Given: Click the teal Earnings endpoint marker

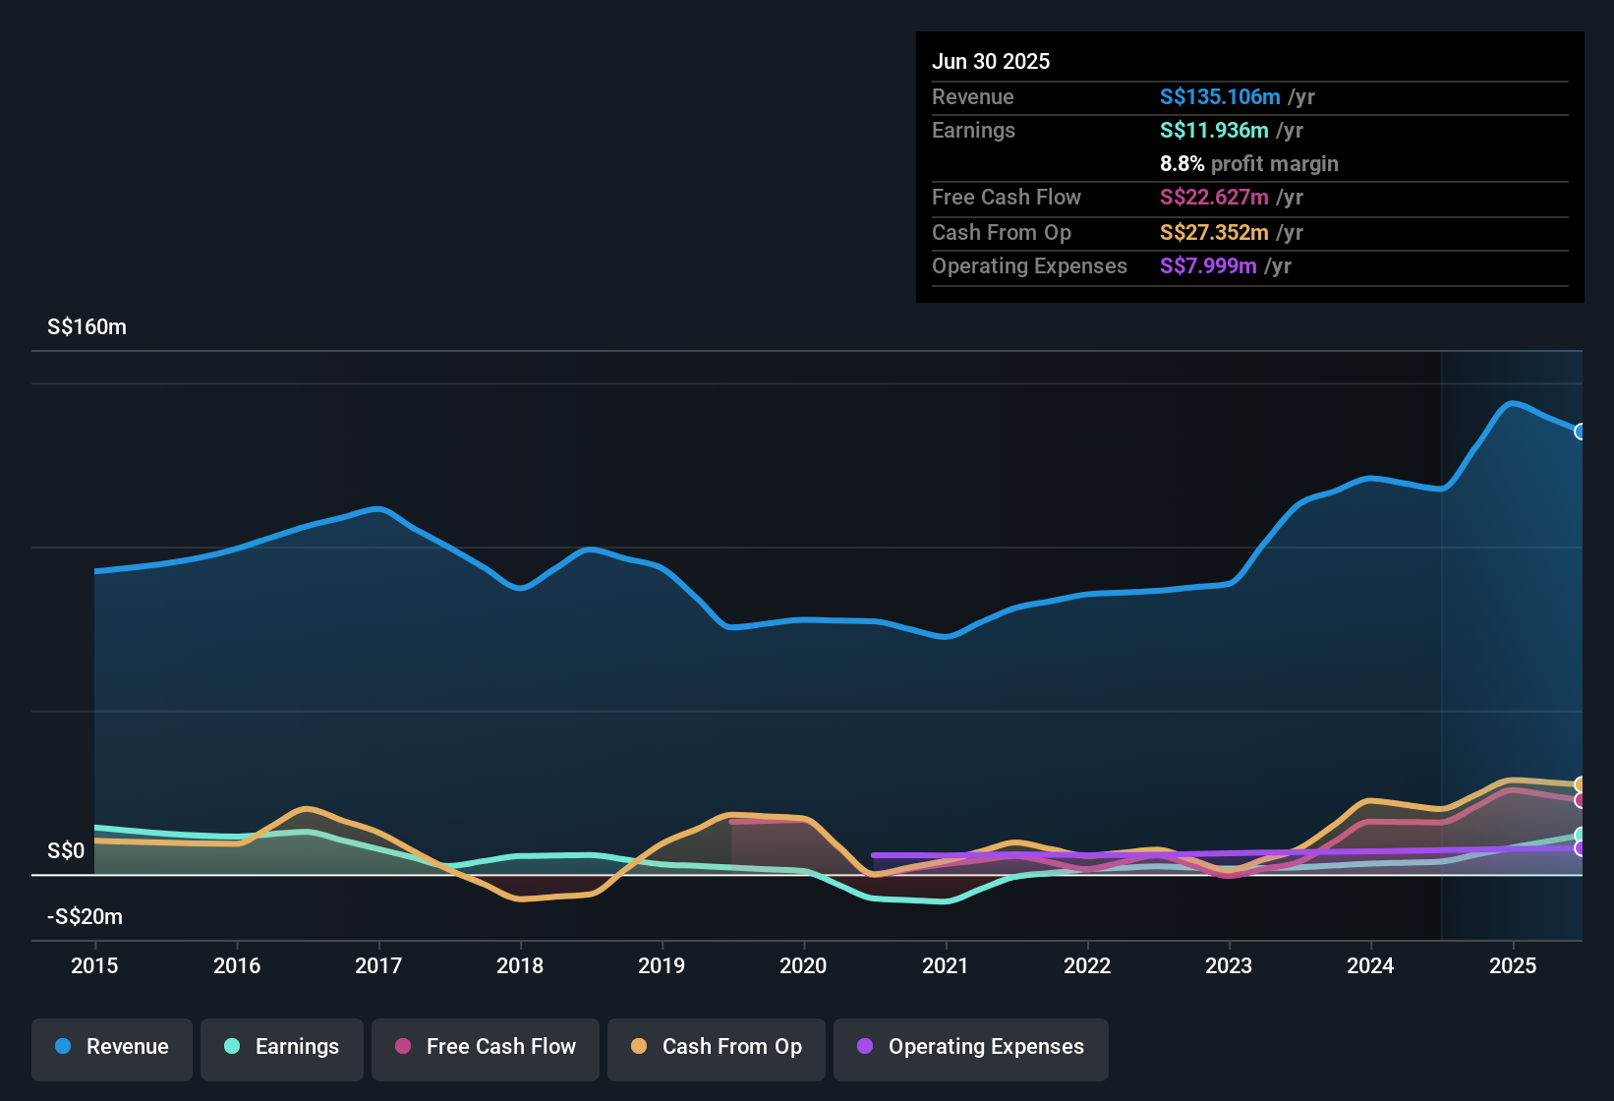Looking at the screenshot, I should pos(1581,836).
